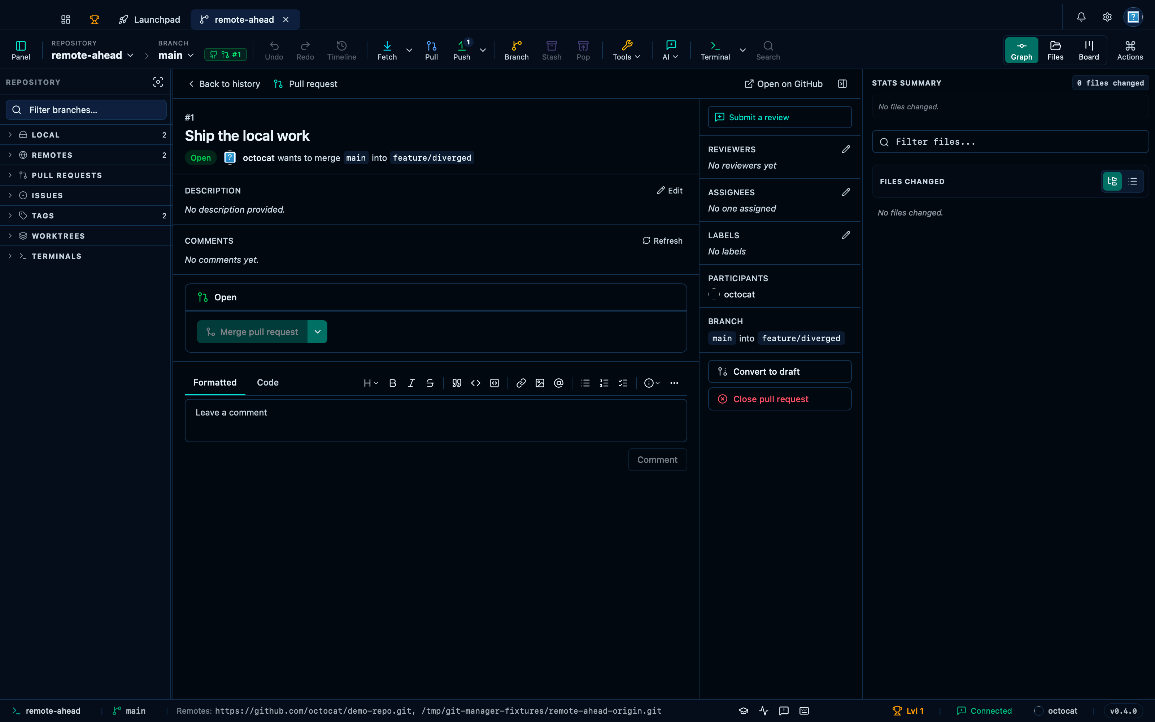Open Terminal options dropdown arrow
The height and width of the screenshot is (722, 1155).
742,50
